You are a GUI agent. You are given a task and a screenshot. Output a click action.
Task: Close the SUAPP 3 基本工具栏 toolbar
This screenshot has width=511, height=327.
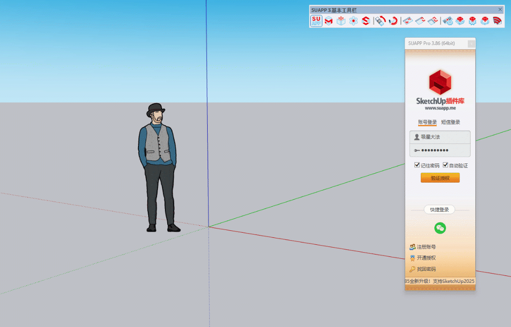(500, 9)
